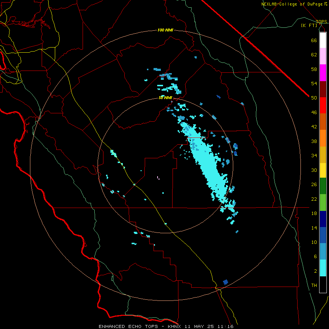Image resolution: width=329 pixels, height=329 pixels.
Task: Click the 11:16 timestamp in caption
Action: coord(226,326)
